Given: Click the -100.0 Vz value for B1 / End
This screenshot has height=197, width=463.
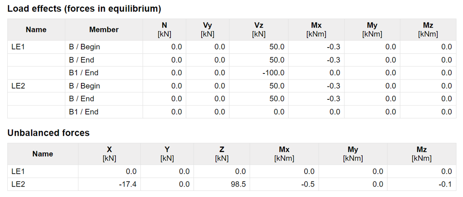Looking at the screenshot, I should tap(273, 73).
